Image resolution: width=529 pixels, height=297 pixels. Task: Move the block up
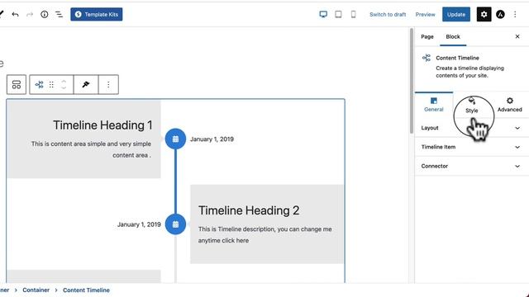[x=64, y=81]
